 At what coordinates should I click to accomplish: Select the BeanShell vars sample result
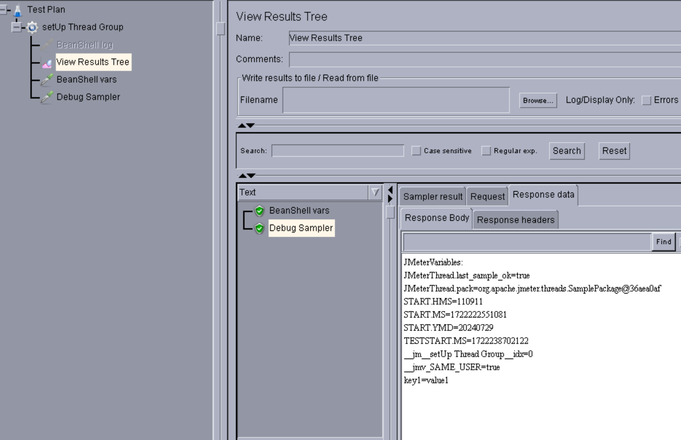pyautogui.click(x=299, y=211)
